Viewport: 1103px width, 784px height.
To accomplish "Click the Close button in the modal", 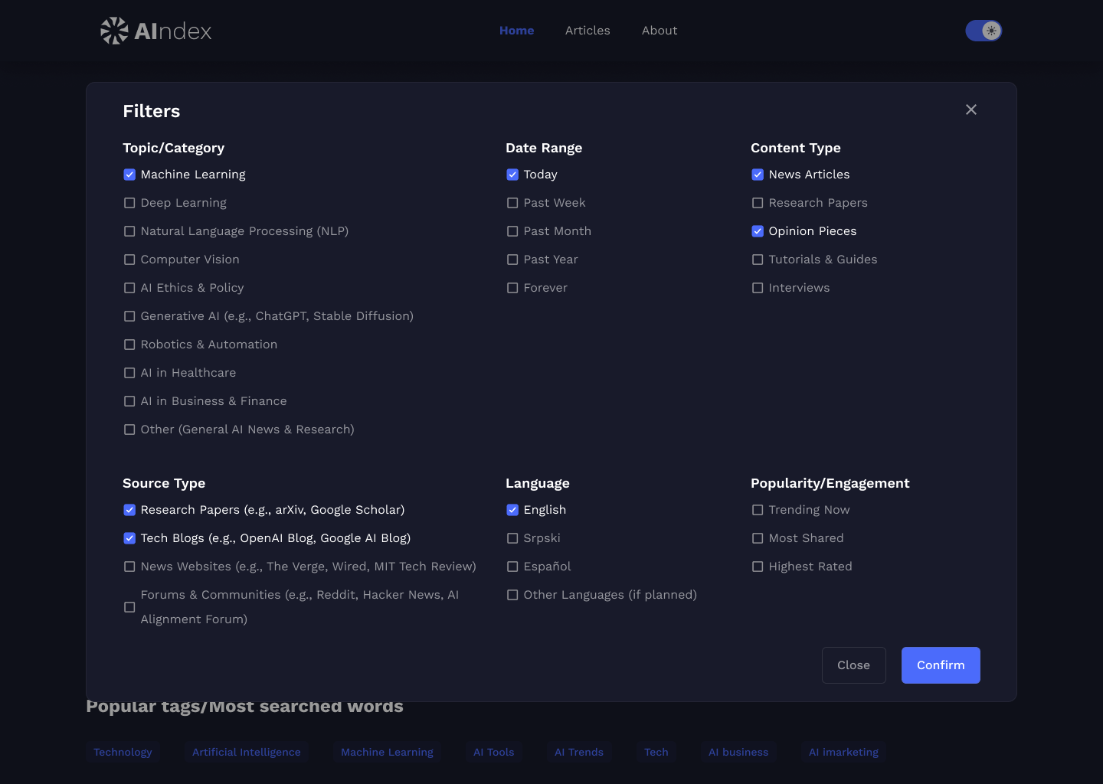I will pos(853,665).
